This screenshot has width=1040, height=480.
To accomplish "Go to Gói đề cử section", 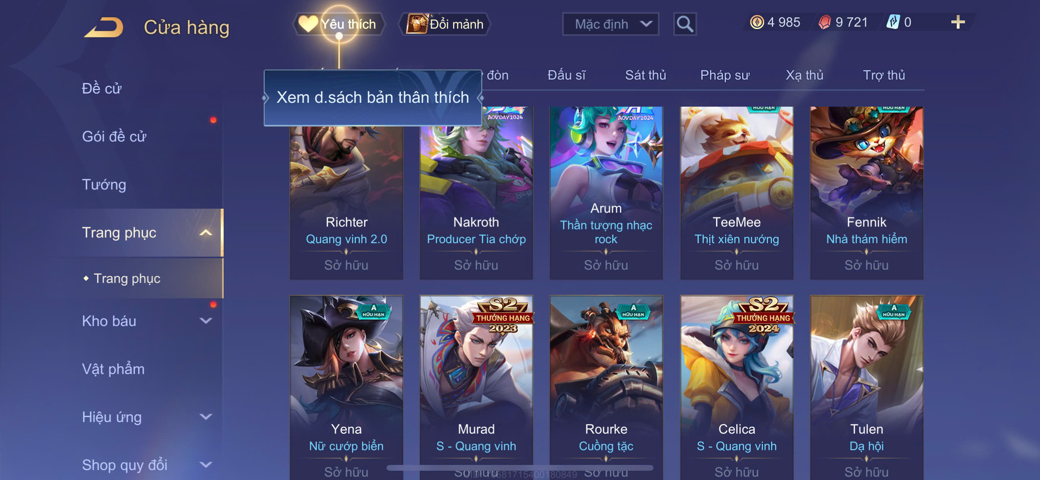I will [114, 136].
